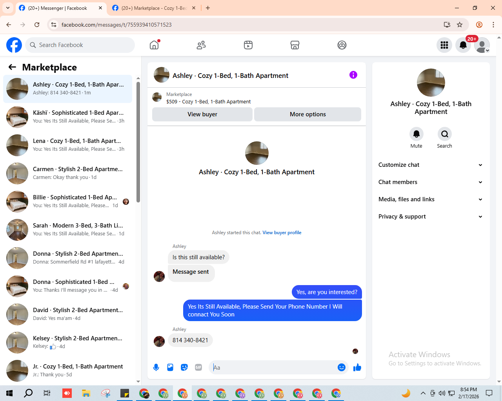This screenshot has height=401, width=502.
Task: Click the Search Facebook field
Action: click(x=80, y=45)
